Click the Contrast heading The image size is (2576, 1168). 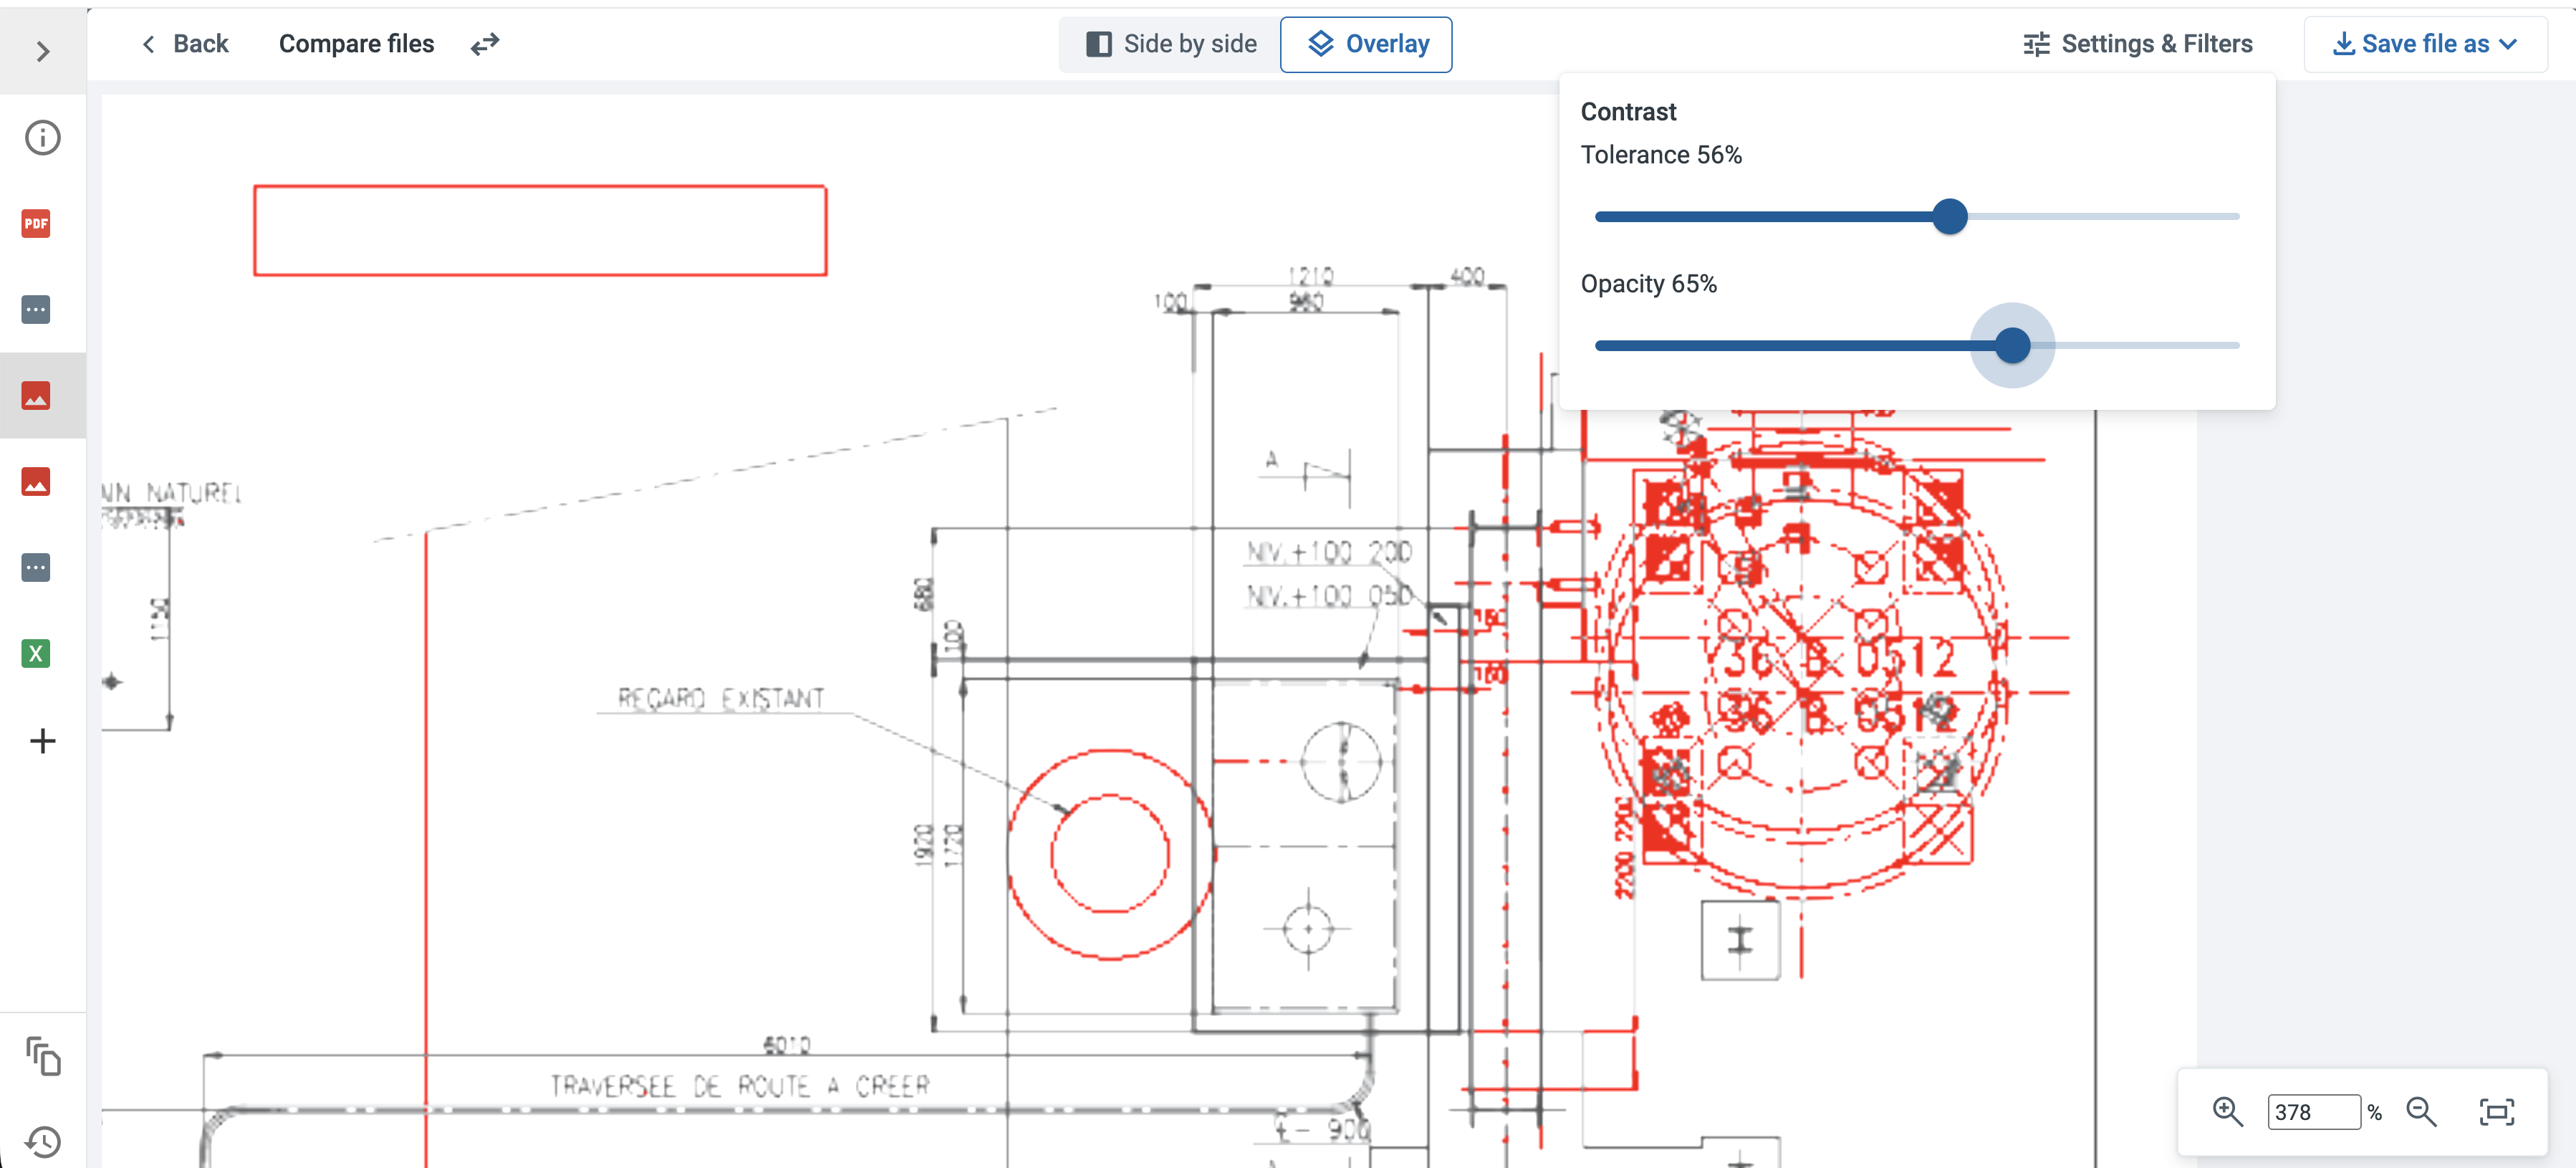point(1628,112)
